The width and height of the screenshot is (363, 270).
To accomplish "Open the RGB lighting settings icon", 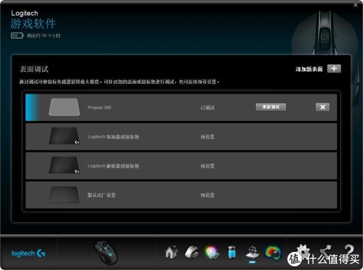I will click(x=212, y=252).
